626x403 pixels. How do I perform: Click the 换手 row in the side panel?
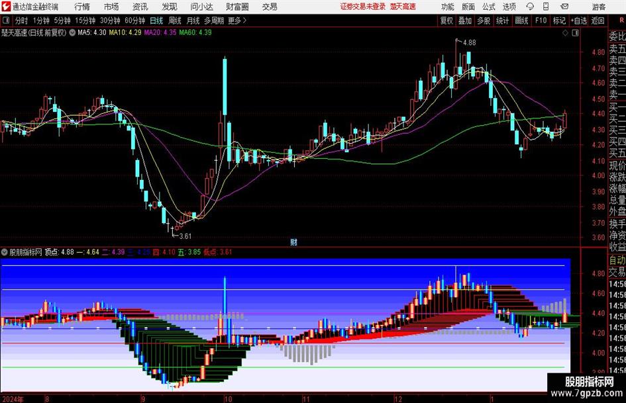click(617, 224)
